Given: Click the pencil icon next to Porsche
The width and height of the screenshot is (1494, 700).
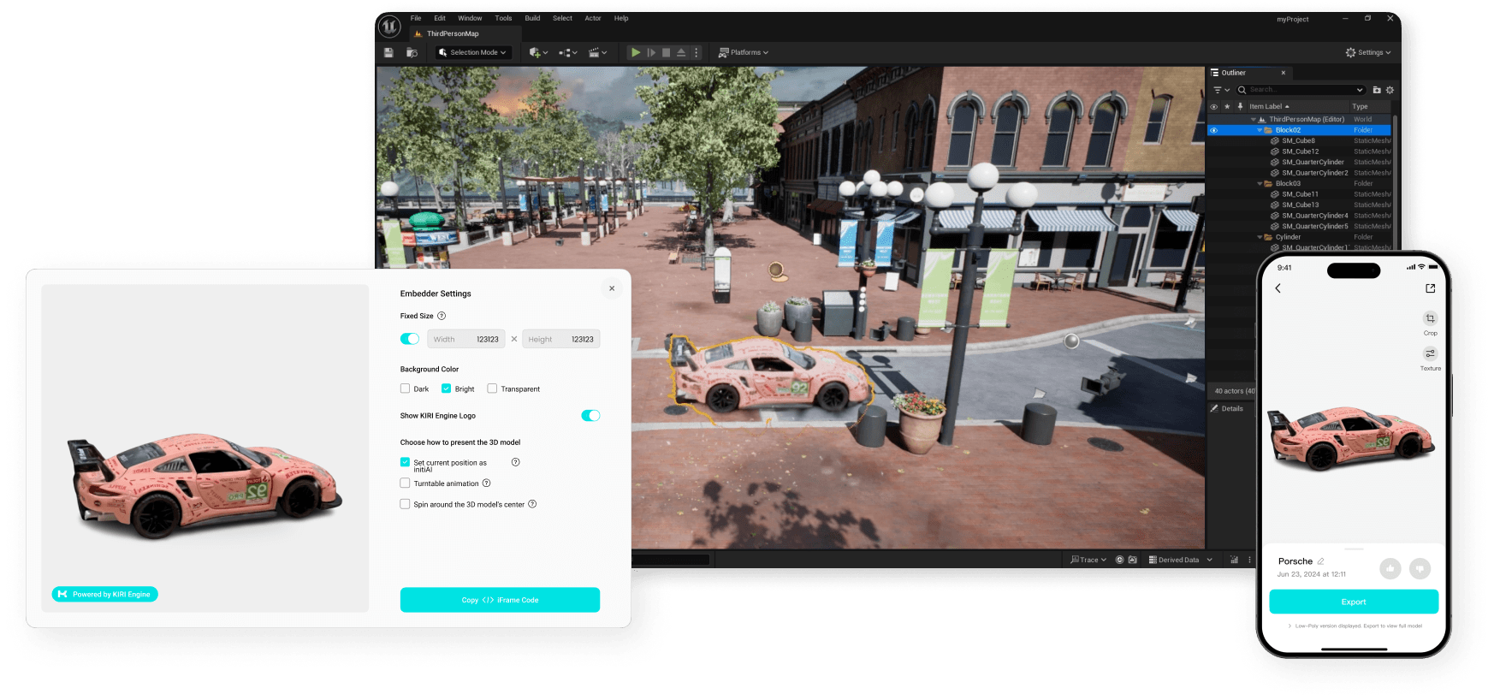Looking at the screenshot, I should [1320, 561].
